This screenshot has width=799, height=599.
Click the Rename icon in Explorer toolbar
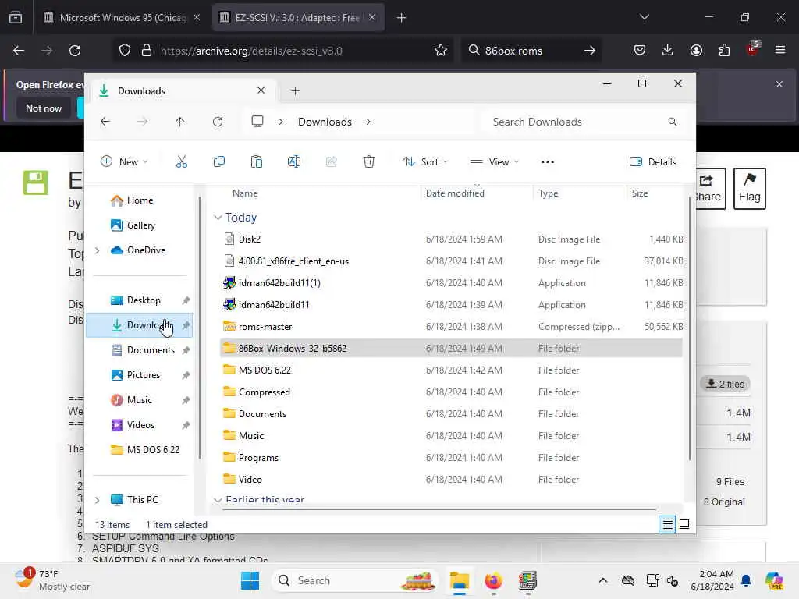click(294, 162)
